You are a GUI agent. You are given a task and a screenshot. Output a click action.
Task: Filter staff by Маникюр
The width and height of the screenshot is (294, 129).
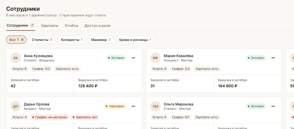click(101, 40)
